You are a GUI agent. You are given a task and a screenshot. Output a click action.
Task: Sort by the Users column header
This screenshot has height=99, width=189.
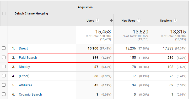point(90,21)
